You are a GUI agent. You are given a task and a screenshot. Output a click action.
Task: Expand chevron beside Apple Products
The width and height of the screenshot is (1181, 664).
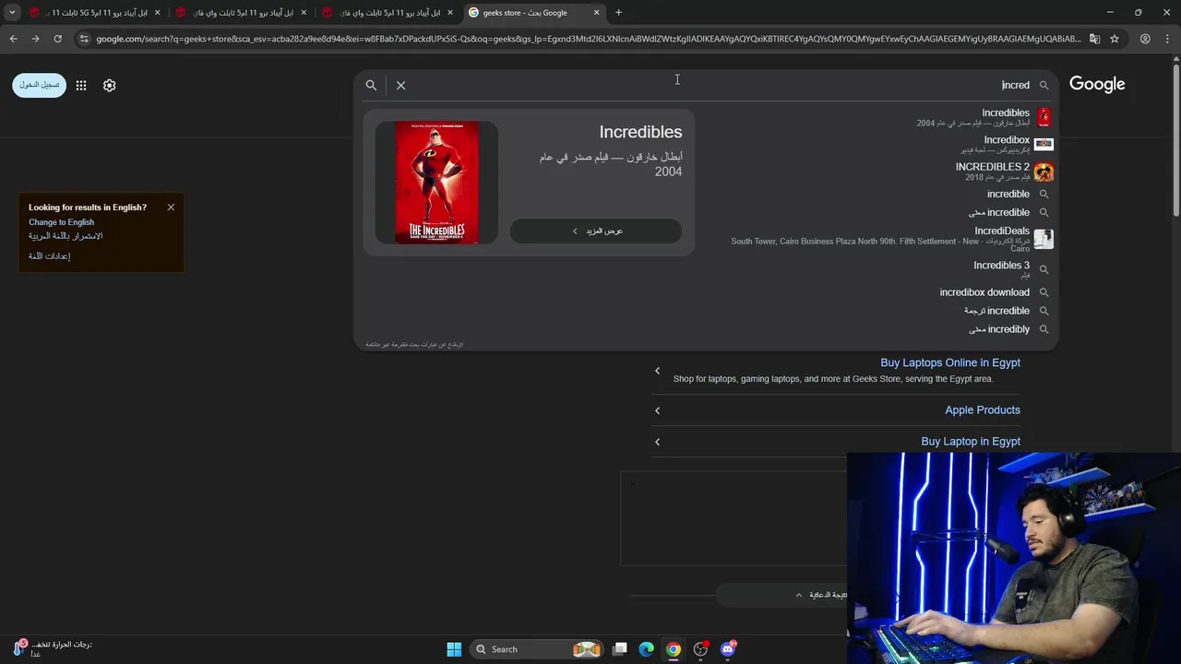point(657,410)
